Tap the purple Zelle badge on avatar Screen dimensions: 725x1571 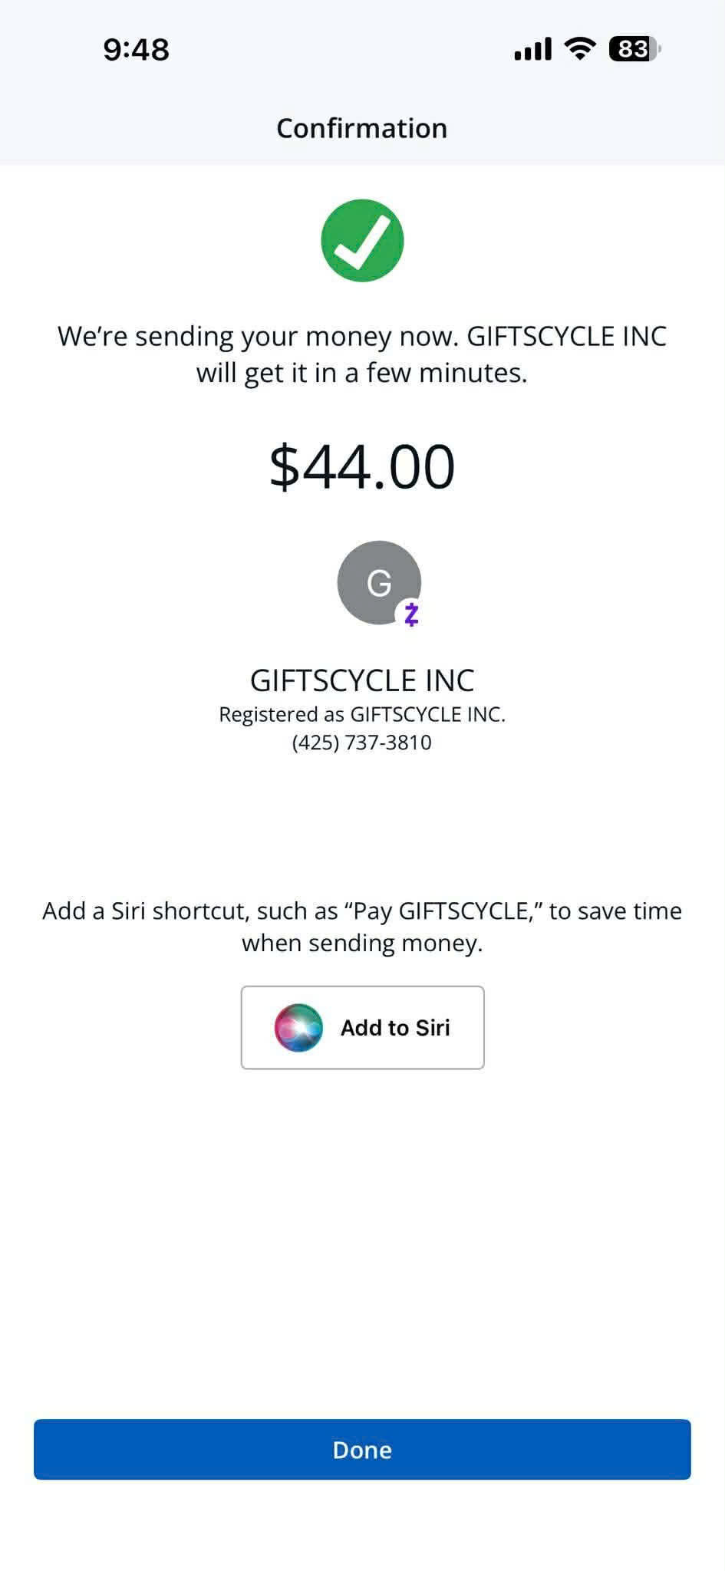click(x=411, y=614)
